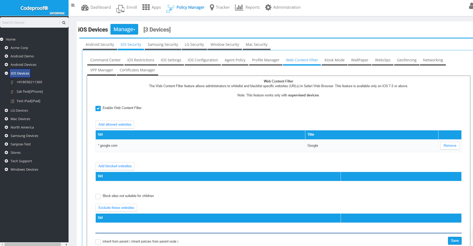Open the iOS Configuration tab
473x246 pixels.
[x=203, y=60]
